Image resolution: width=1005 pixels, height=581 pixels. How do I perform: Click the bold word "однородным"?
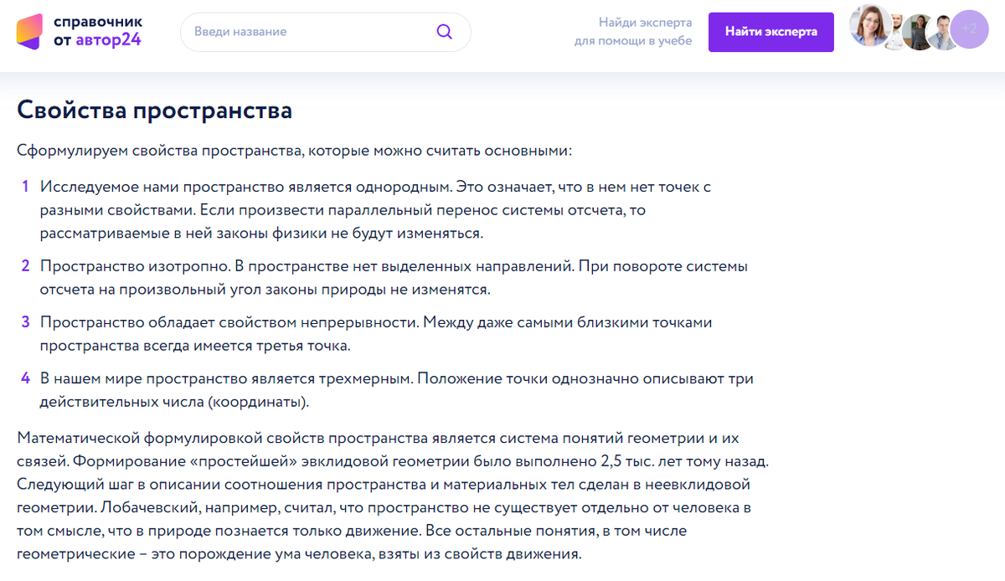(402, 186)
